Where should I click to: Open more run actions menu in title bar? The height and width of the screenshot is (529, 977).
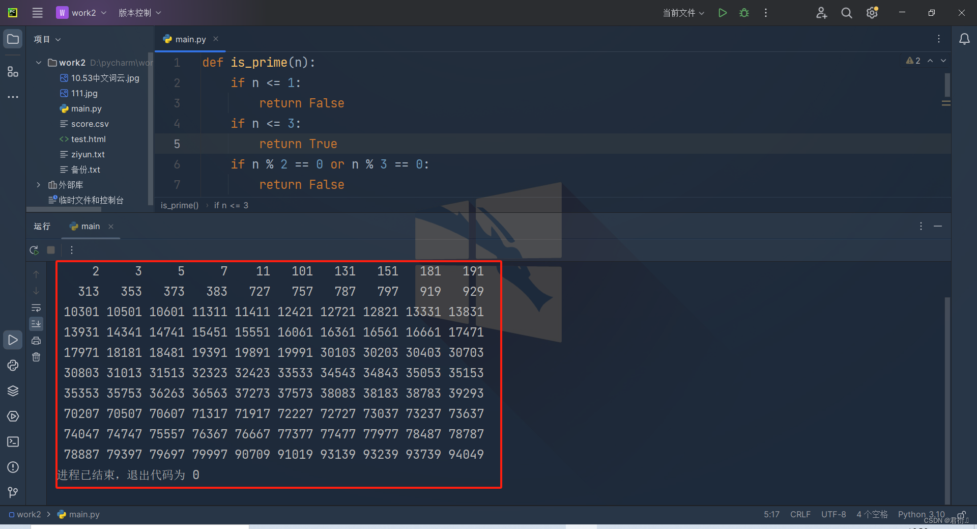pyautogui.click(x=766, y=13)
